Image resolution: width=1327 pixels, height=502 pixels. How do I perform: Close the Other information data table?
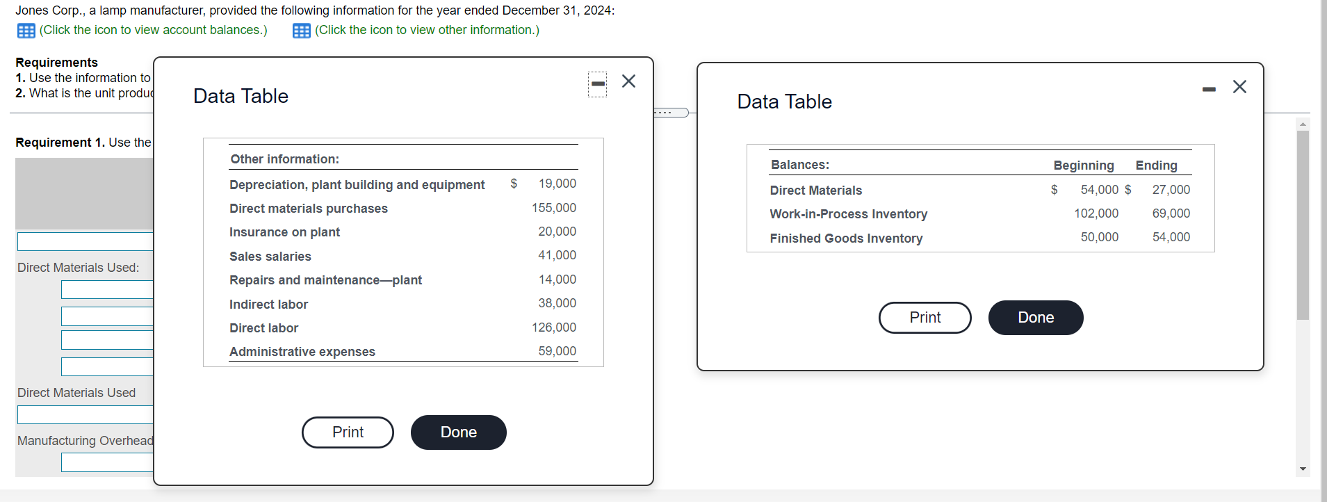(x=628, y=81)
